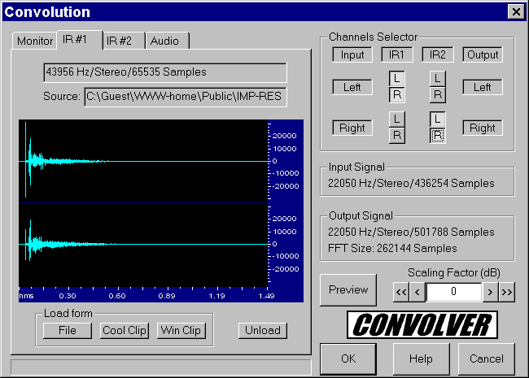This screenshot has width=529, height=378.
Task: Click the sample info field showing 43956 Hz
Action: [165, 72]
